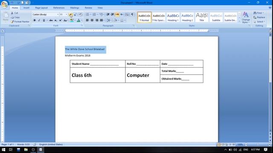Toggle Superscript formatting
The image size is (273, 153).
[60, 20]
